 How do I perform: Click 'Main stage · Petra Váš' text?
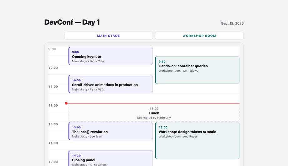tap(87, 89)
